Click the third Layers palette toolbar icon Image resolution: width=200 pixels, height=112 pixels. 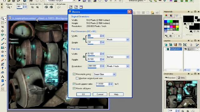point(175,45)
